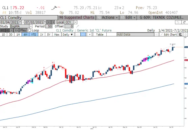This screenshot has height=135, width=188.
Task: Click the start date field 01/04/2021
Action: pyautogui.click(x=9, y=22)
